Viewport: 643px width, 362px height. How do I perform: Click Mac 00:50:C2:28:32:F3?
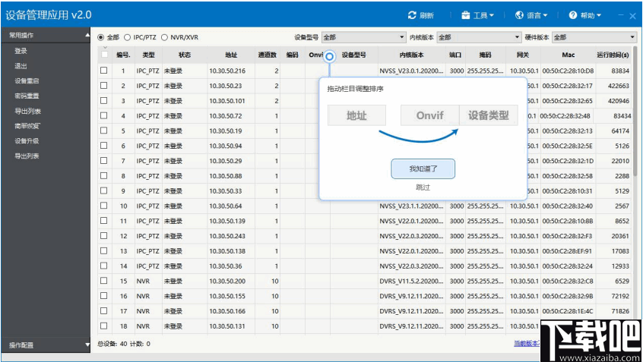(567, 236)
